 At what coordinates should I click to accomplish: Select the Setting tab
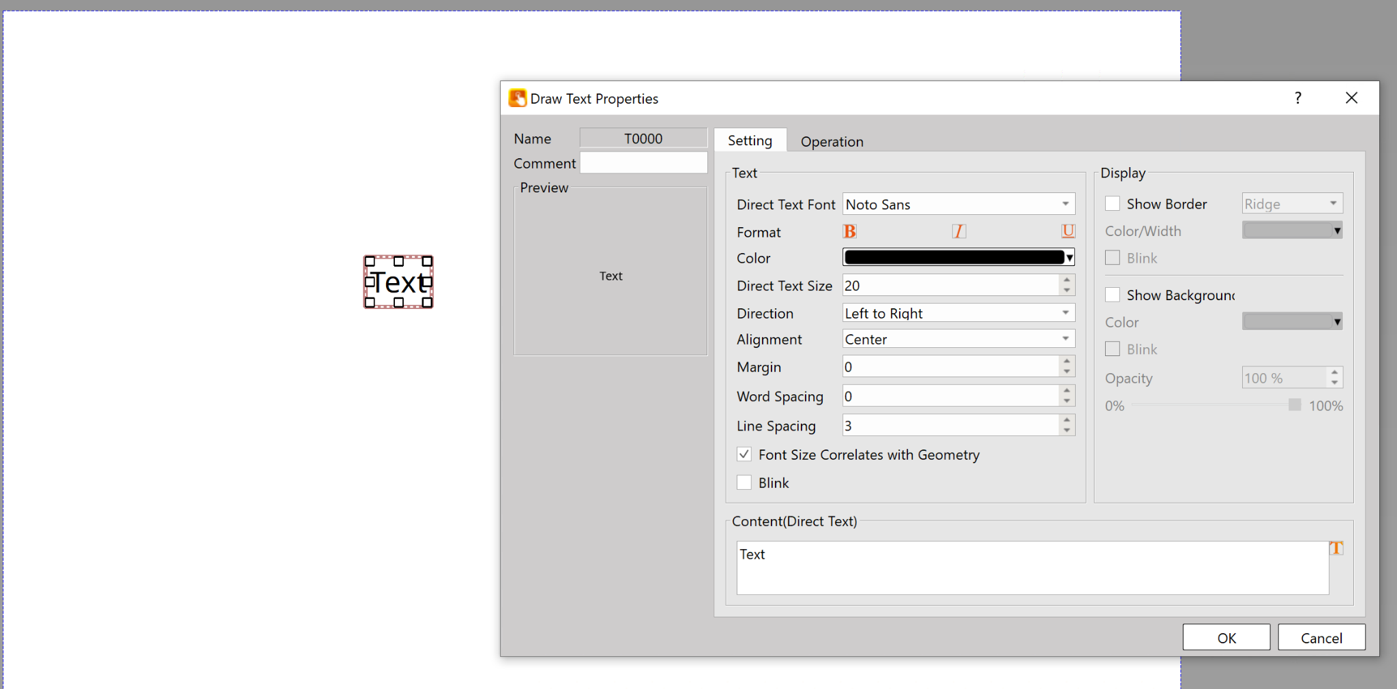click(750, 141)
